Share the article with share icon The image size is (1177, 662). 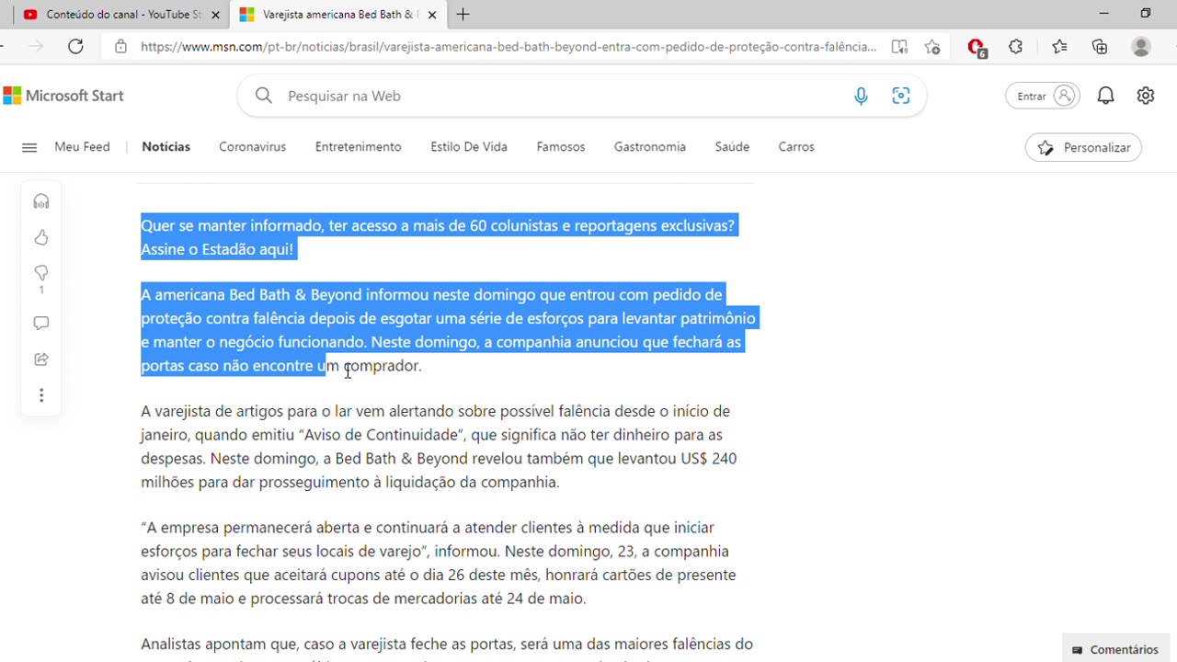[41, 360]
